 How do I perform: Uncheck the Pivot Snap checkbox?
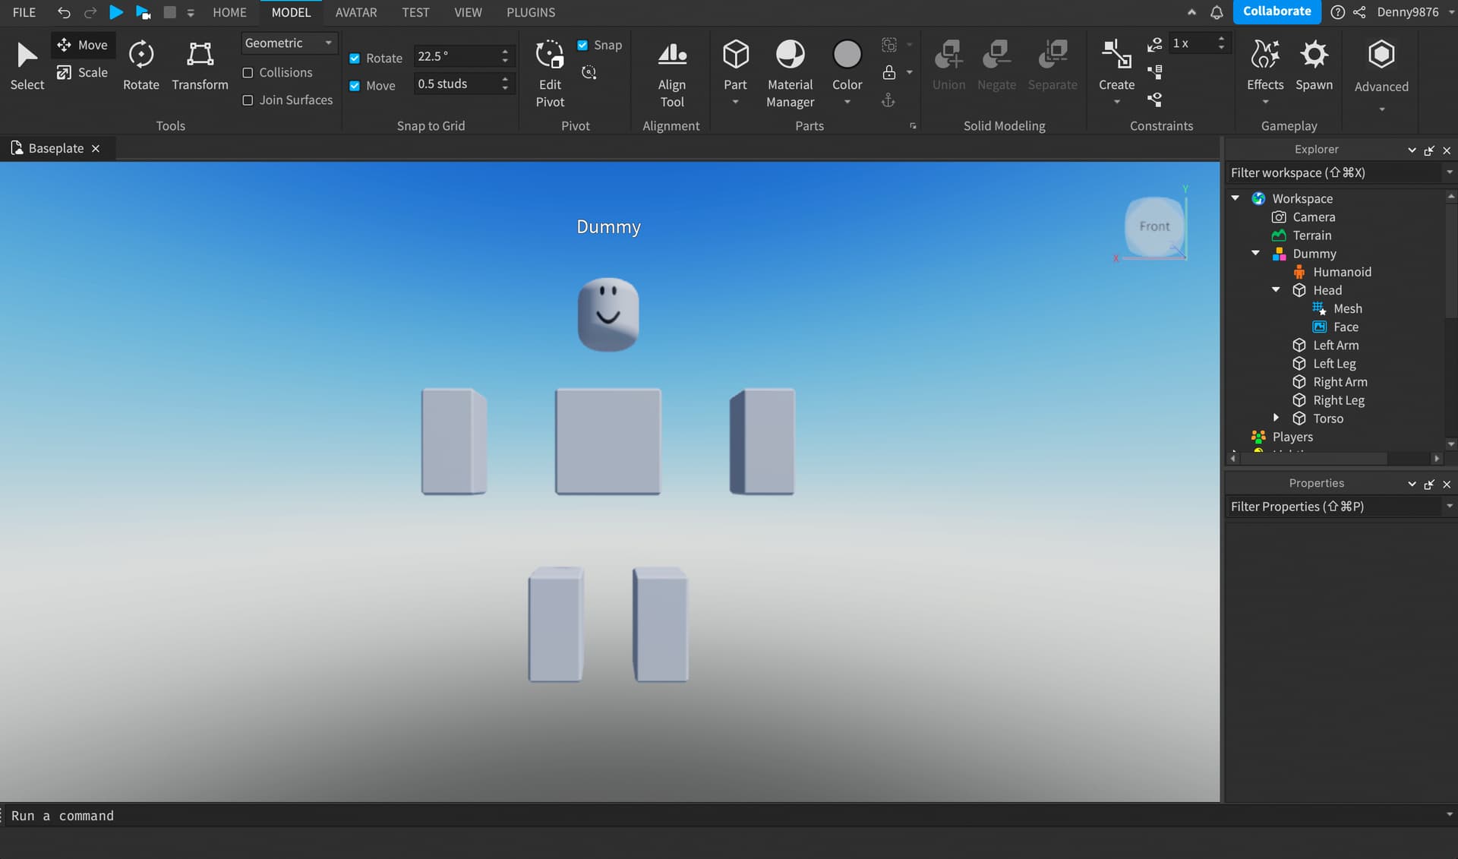click(582, 45)
